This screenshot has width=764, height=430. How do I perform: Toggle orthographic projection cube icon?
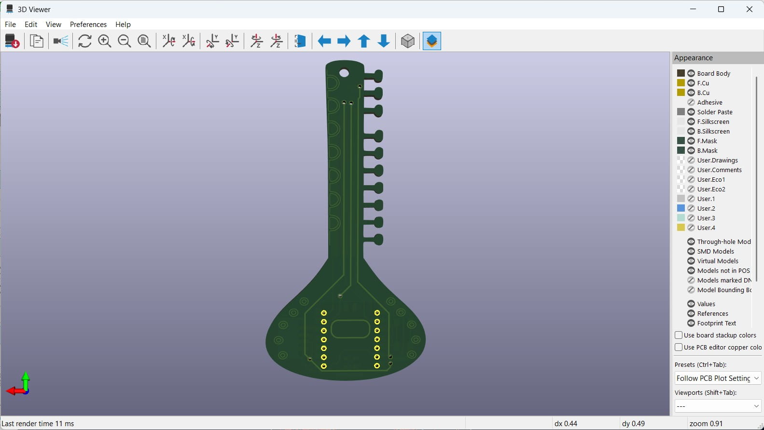pyautogui.click(x=408, y=41)
